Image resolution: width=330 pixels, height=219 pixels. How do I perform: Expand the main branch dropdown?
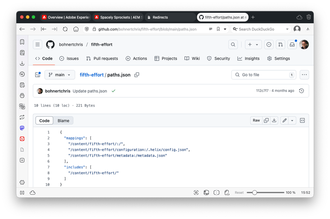pyautogui.click(x=60, y=75)
